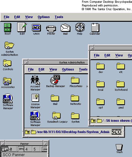This screenshot has width=132, height=157.
Task: Open the desktop Tools menu
Action: click(59, 17)
